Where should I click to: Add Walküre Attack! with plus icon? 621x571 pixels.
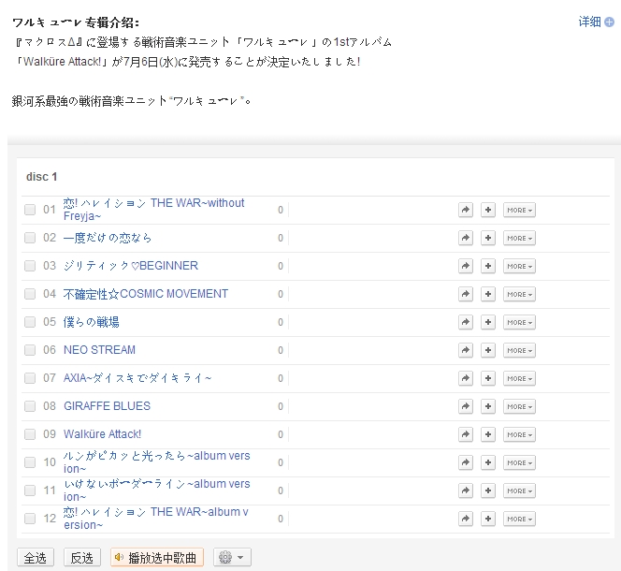(488, 434)
